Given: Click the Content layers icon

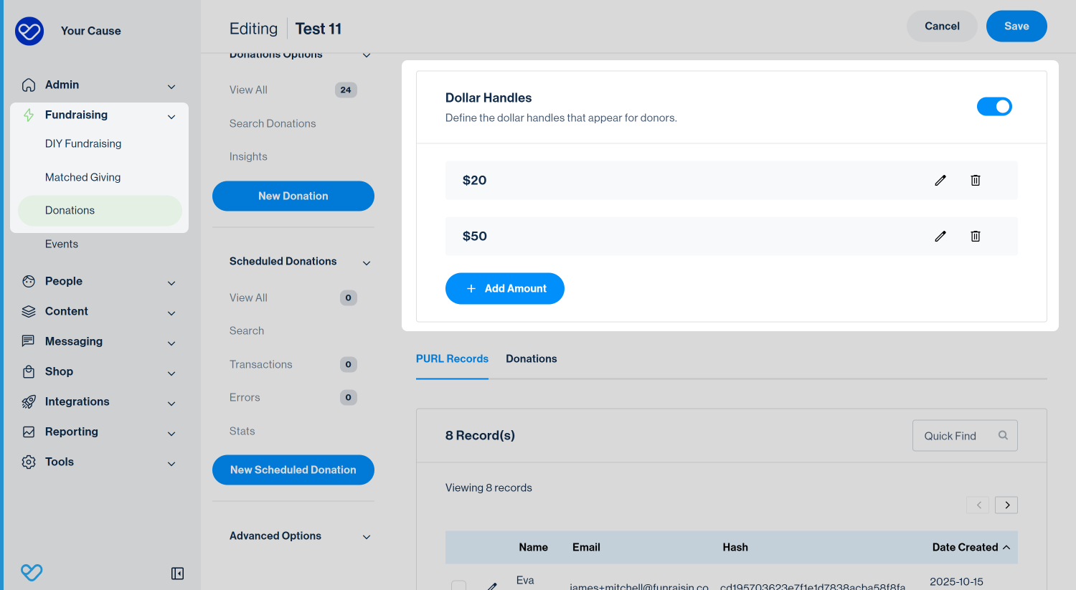Looking at the screenshot, I should pyautogui.click(x=29, y=311).
